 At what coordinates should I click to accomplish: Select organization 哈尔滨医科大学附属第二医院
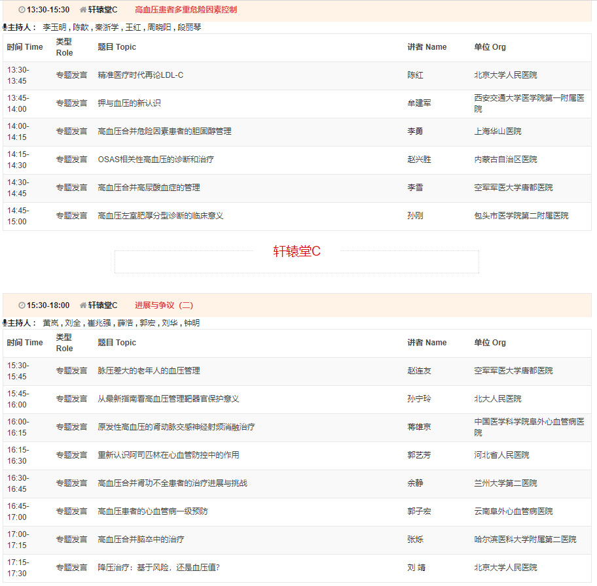525,540
